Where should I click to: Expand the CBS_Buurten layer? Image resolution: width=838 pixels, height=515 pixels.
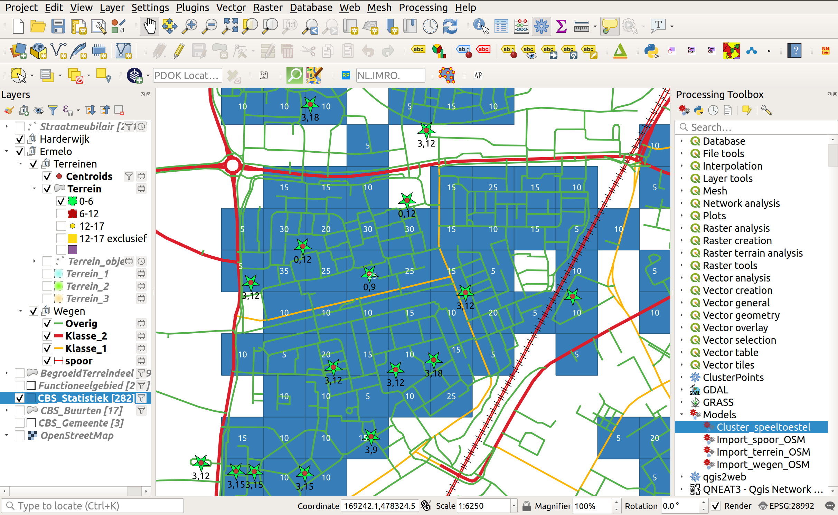click(x=7, y=411)
